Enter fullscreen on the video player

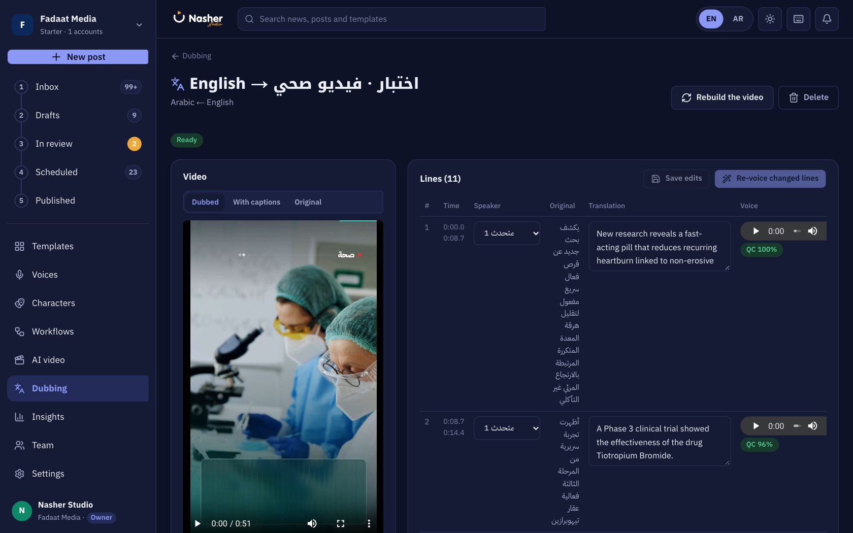pyautogui.click(x=341, y=523)
